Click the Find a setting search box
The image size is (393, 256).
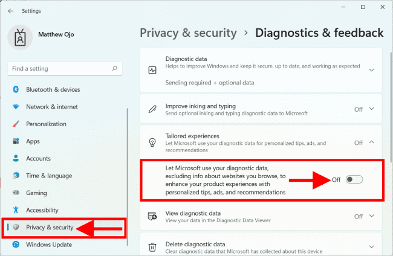click(x=60, y=69)
